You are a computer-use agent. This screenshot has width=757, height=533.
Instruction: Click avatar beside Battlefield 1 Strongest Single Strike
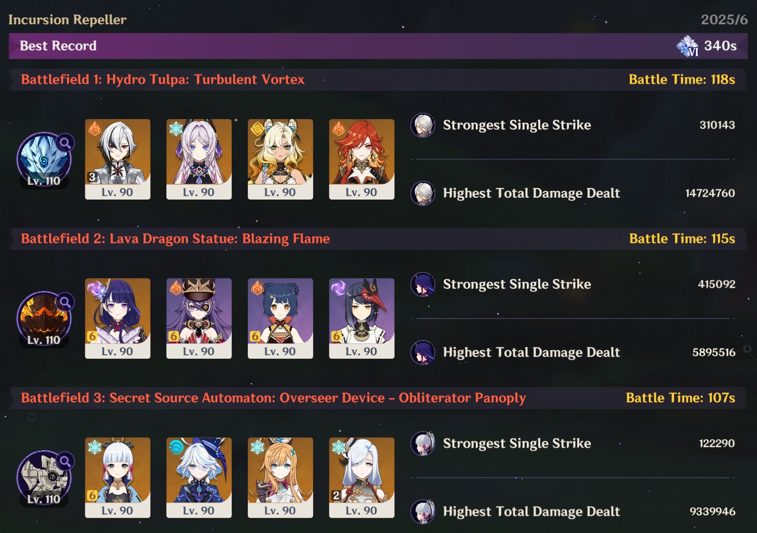pyautogui.click(x=423, y=125)
